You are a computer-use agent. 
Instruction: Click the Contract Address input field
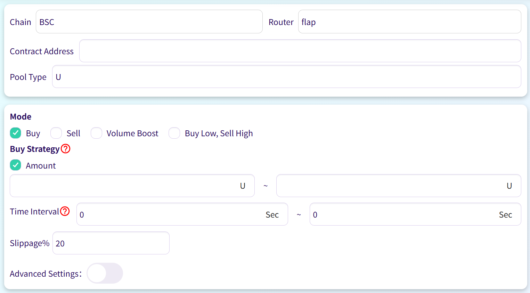[x=300, y=51]
